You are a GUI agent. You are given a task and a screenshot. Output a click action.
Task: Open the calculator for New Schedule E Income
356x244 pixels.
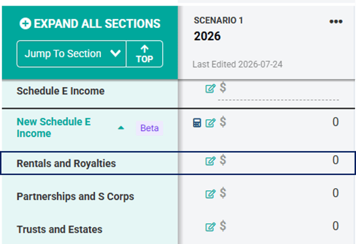tap(197, 123)
